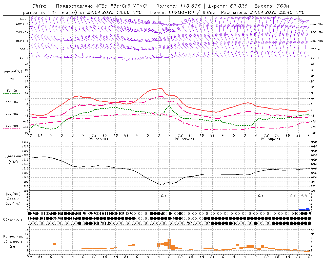Click the "(мм/1ч.)" precipitation unit label
This screenshot has width=324, height=259.
13,204
